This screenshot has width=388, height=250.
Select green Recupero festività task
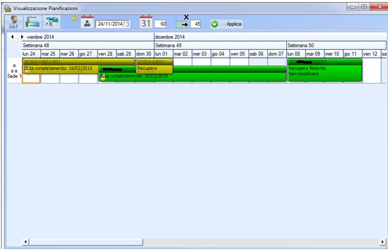pyautogui.click(x=325, y=70)
